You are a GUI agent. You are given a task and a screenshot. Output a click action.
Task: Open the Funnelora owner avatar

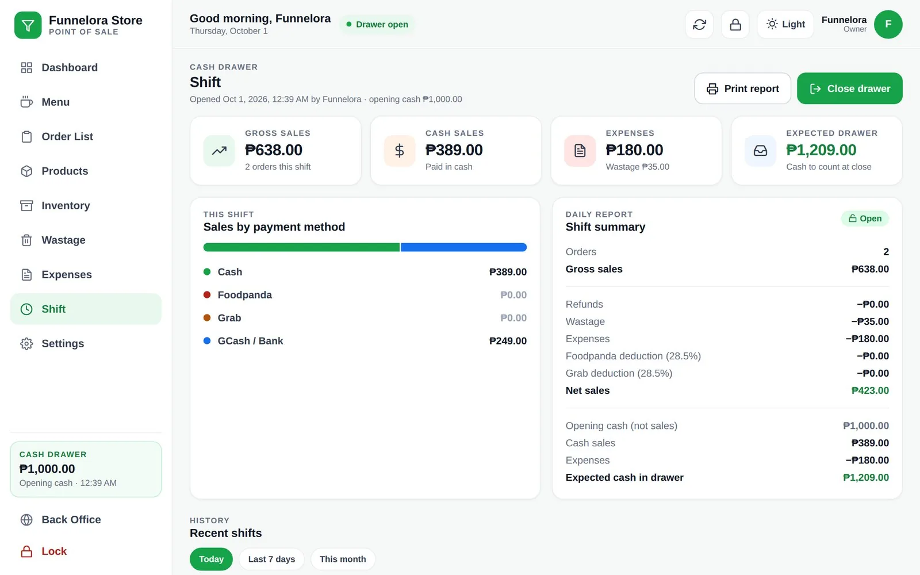click(888, 24)
